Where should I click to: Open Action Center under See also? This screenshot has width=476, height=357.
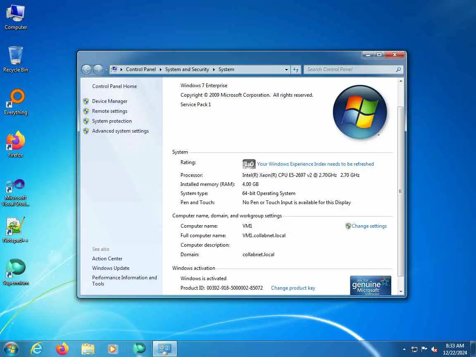point(107,259)
